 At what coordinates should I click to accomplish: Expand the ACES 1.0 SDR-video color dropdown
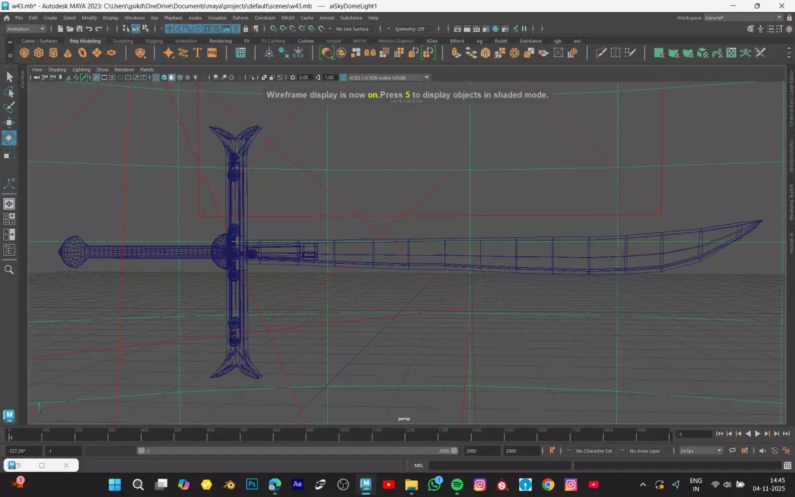pyautogui.click(x=427, y=78)
